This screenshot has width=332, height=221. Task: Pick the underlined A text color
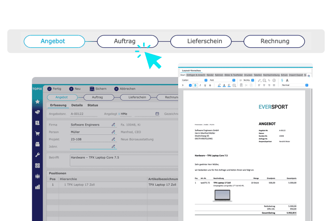pos(224,85)
